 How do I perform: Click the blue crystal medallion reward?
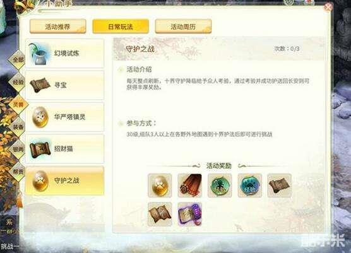pos(250,185)
